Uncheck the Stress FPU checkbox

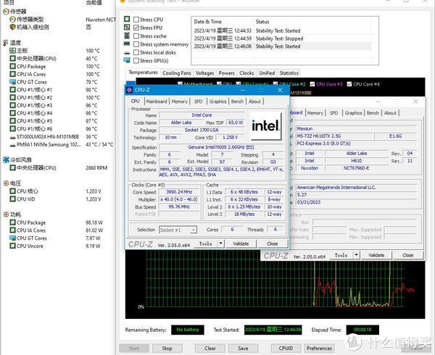[136, 28]
